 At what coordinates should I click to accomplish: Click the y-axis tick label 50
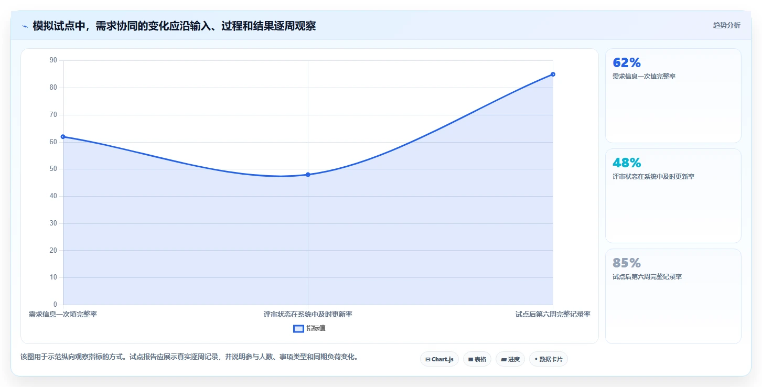53,169
